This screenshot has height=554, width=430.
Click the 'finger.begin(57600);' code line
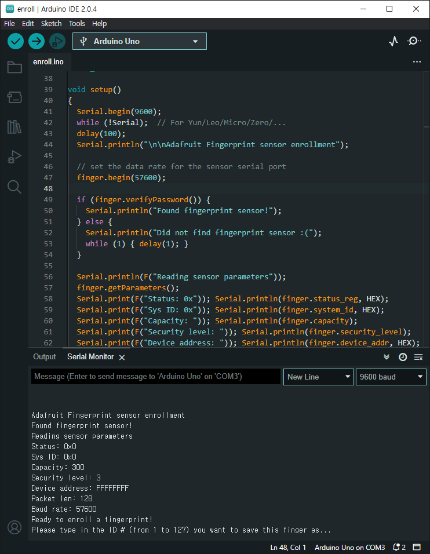pyautogui.click(x=121, y=178)
